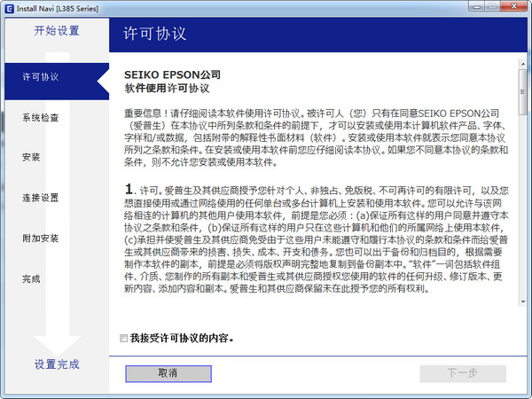Click the license text scrollbar thumb
The width and height of the screenshot is (532, 399).
click(x=523, y=92)
